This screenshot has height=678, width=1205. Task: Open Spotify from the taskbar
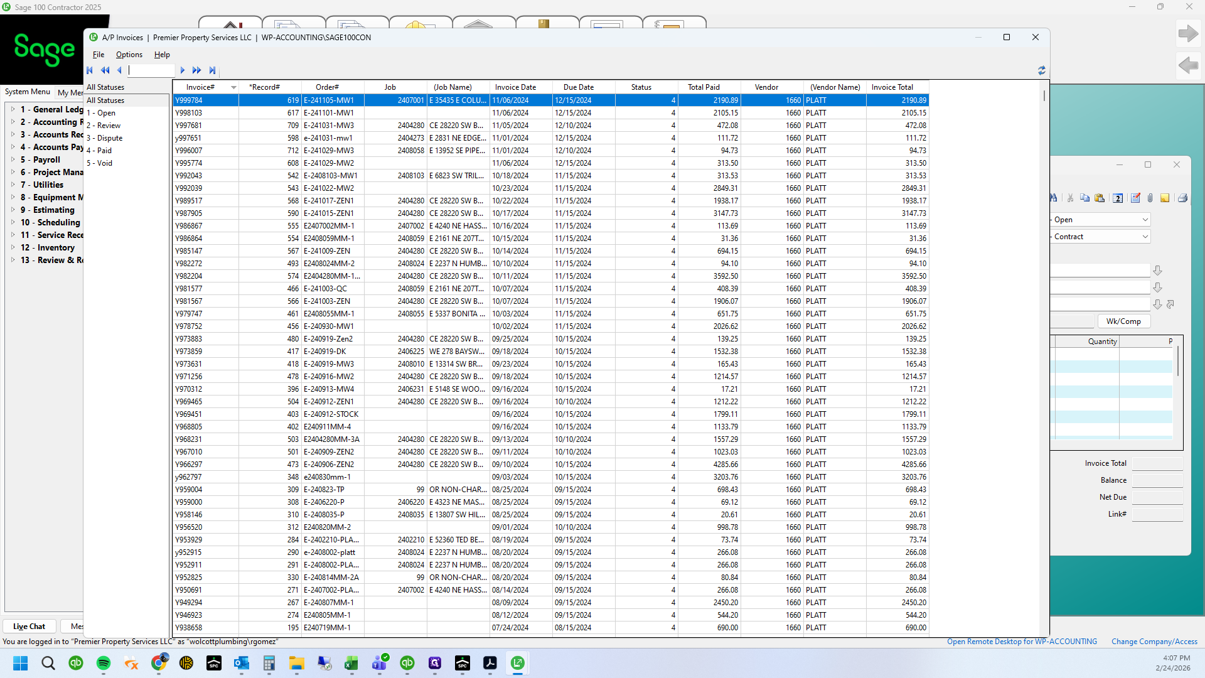104,663
